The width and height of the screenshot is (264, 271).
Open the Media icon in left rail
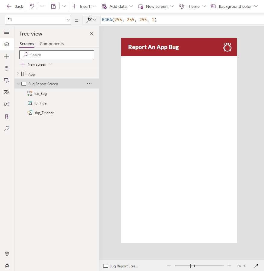pyautogui.click(x=7, y=80)
